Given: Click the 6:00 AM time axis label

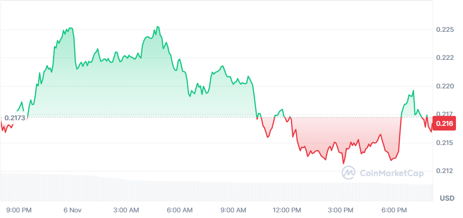Looking at the screenshot, I should click(180, 210).
